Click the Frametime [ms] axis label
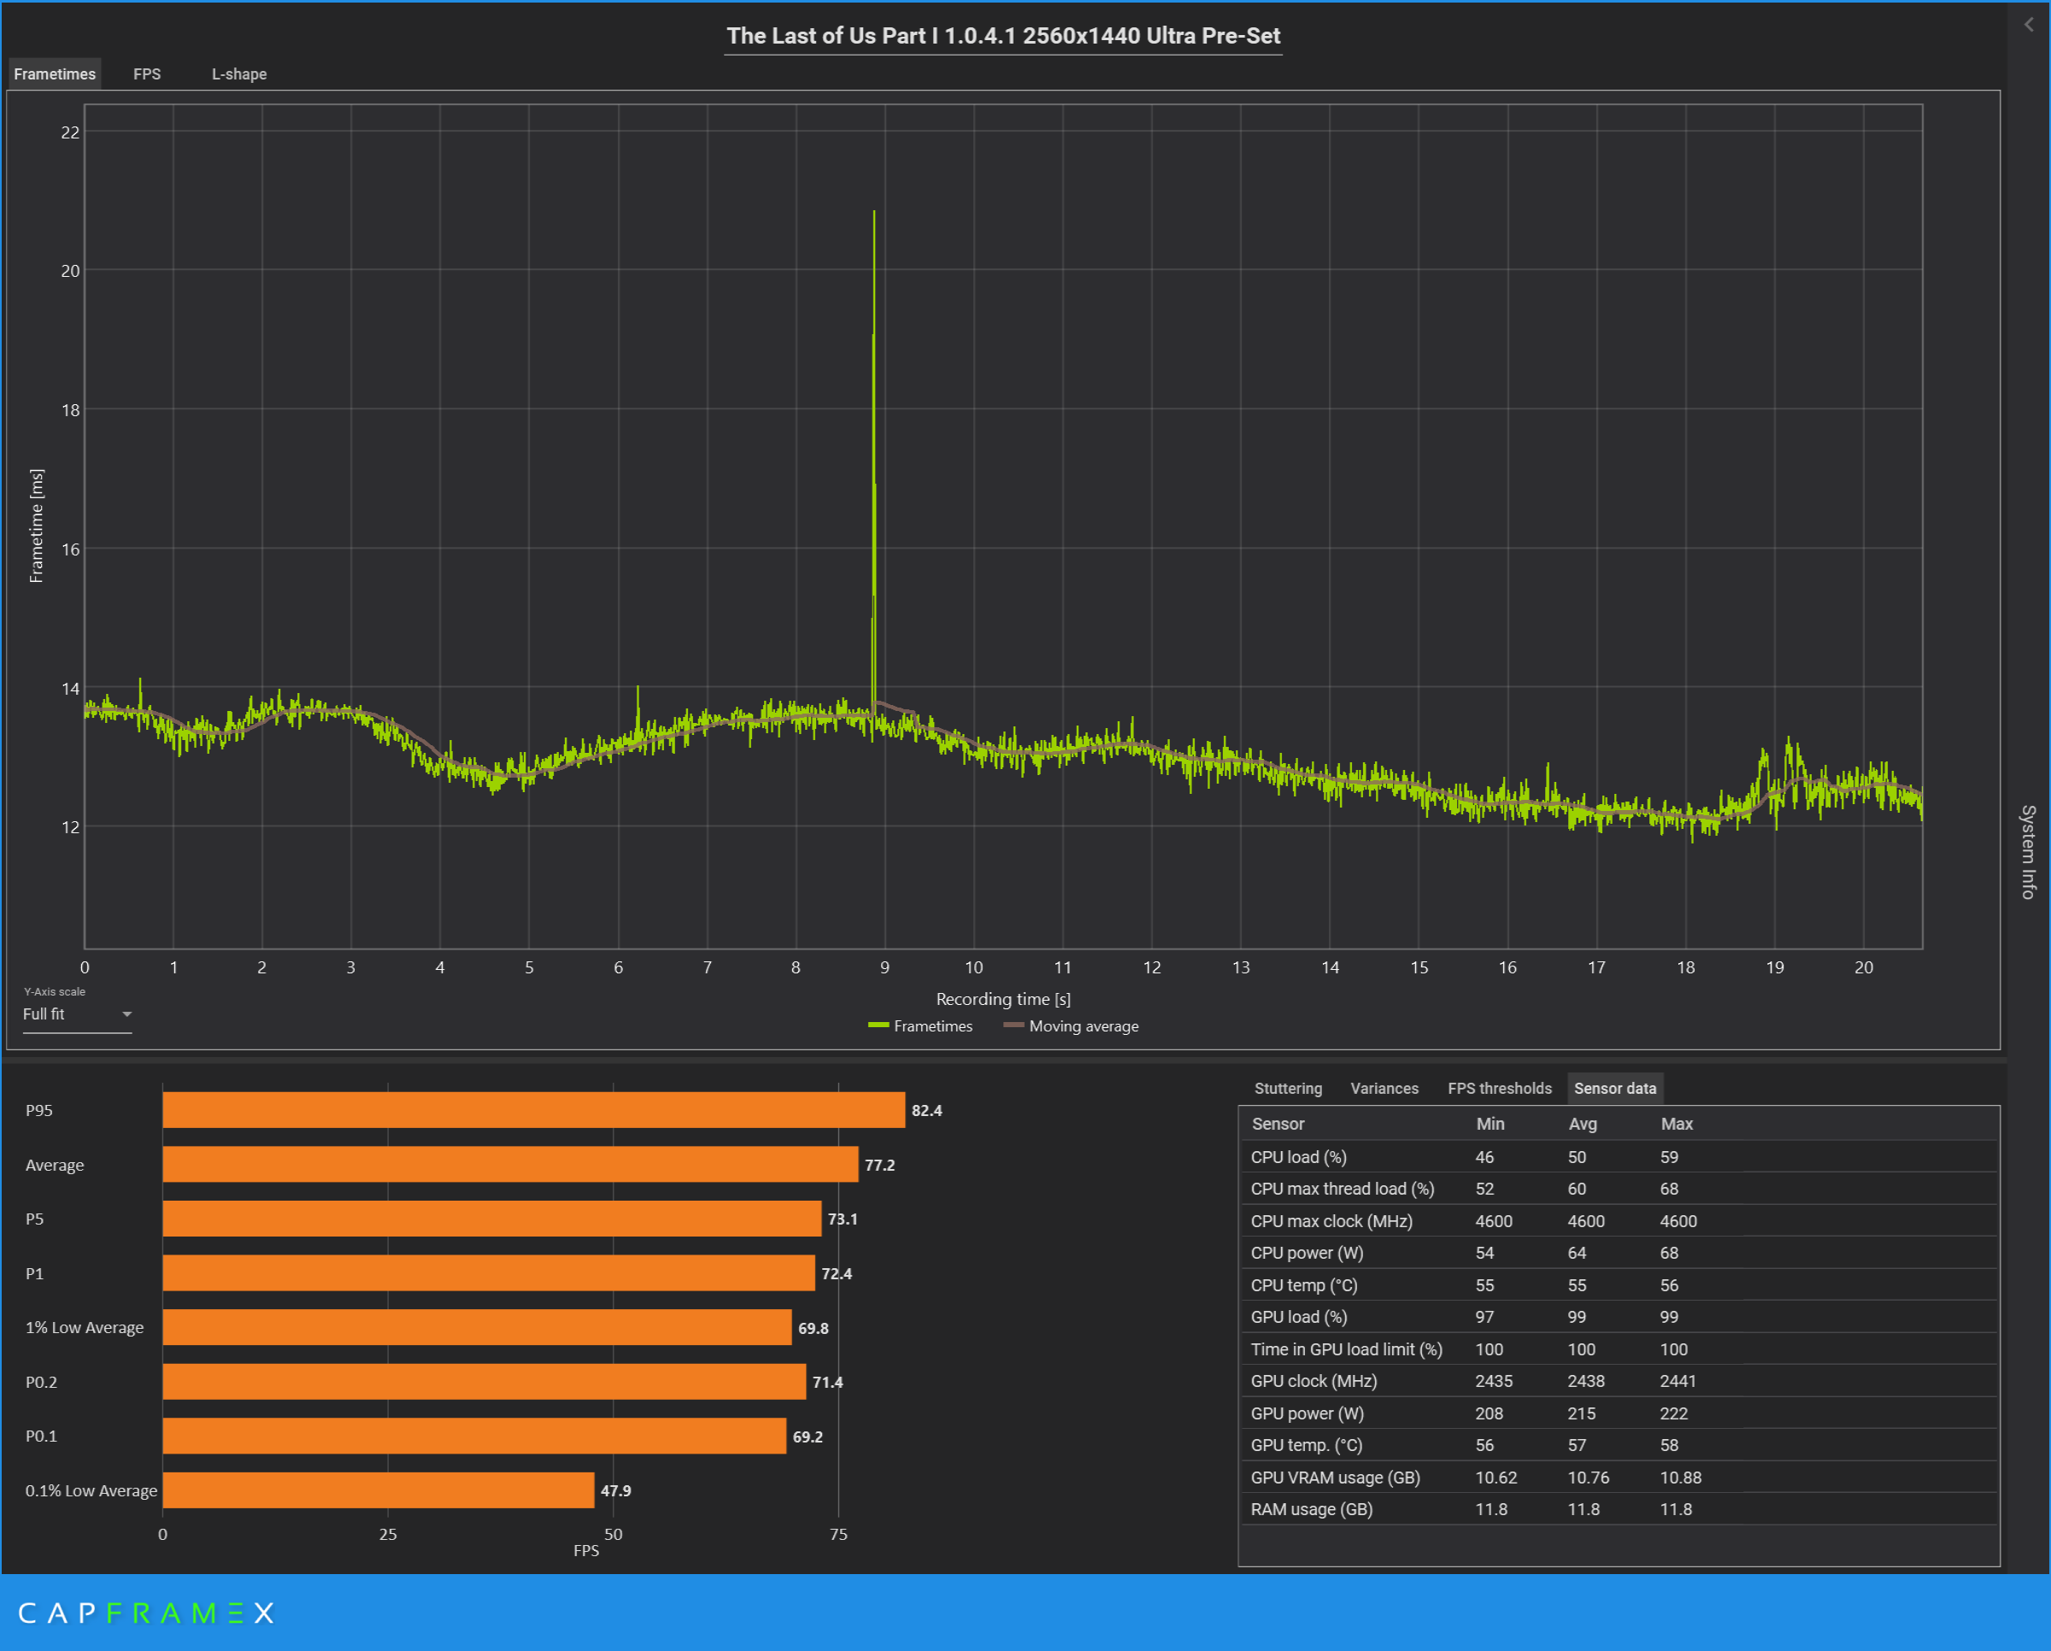2051x1651 pixels. [x=36, y=526]
